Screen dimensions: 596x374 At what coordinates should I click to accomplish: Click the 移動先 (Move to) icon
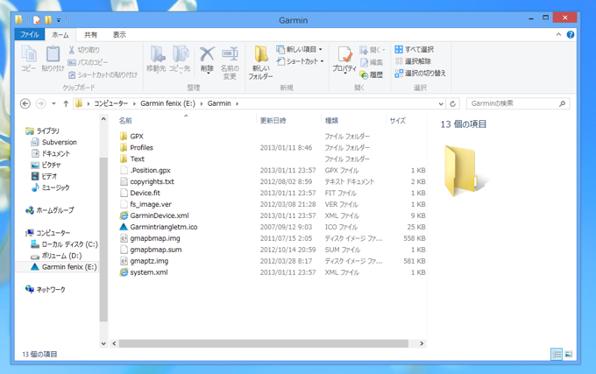[156, 55]
